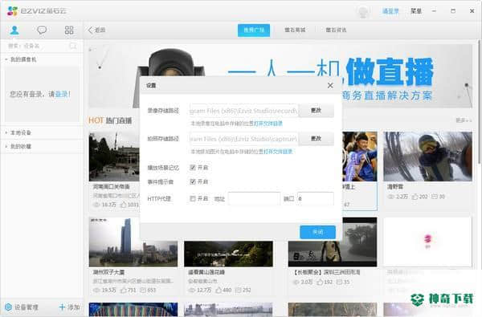Viewport: 482px width, 317px height.
Task: Click the vertical scrollbar on right edge
Action: 480,101
